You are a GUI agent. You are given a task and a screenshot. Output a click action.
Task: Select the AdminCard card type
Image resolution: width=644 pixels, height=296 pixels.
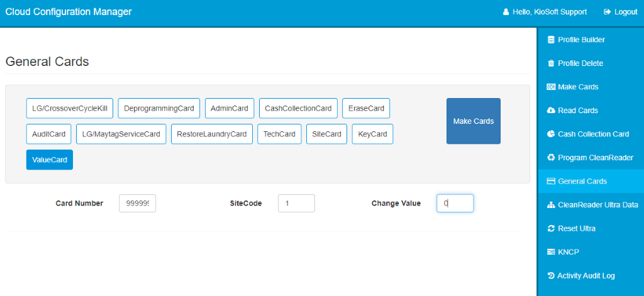click(x=230, y=108)
